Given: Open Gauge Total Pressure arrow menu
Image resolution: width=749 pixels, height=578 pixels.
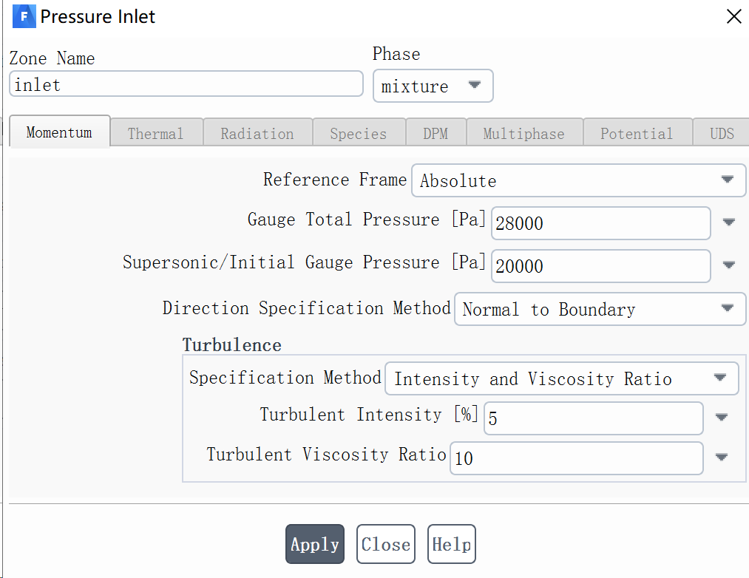Looking at the screenshot, I should point(728,222).
